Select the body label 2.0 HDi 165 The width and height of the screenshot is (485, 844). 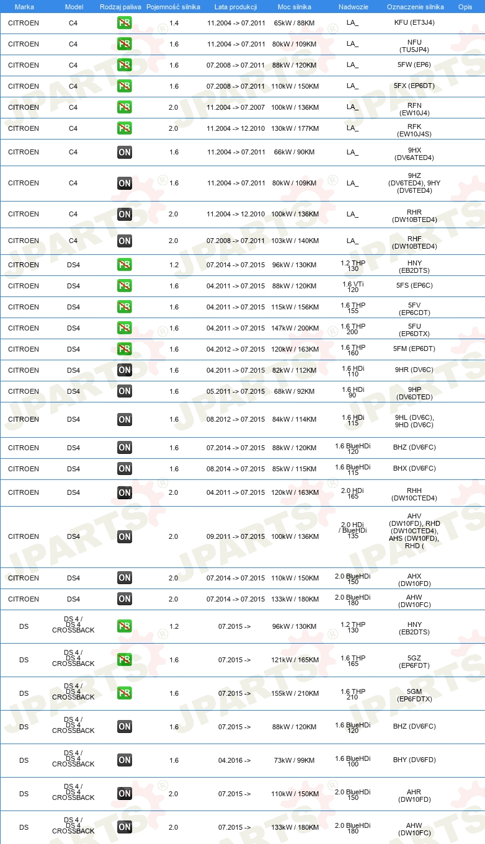pos(353,492)
